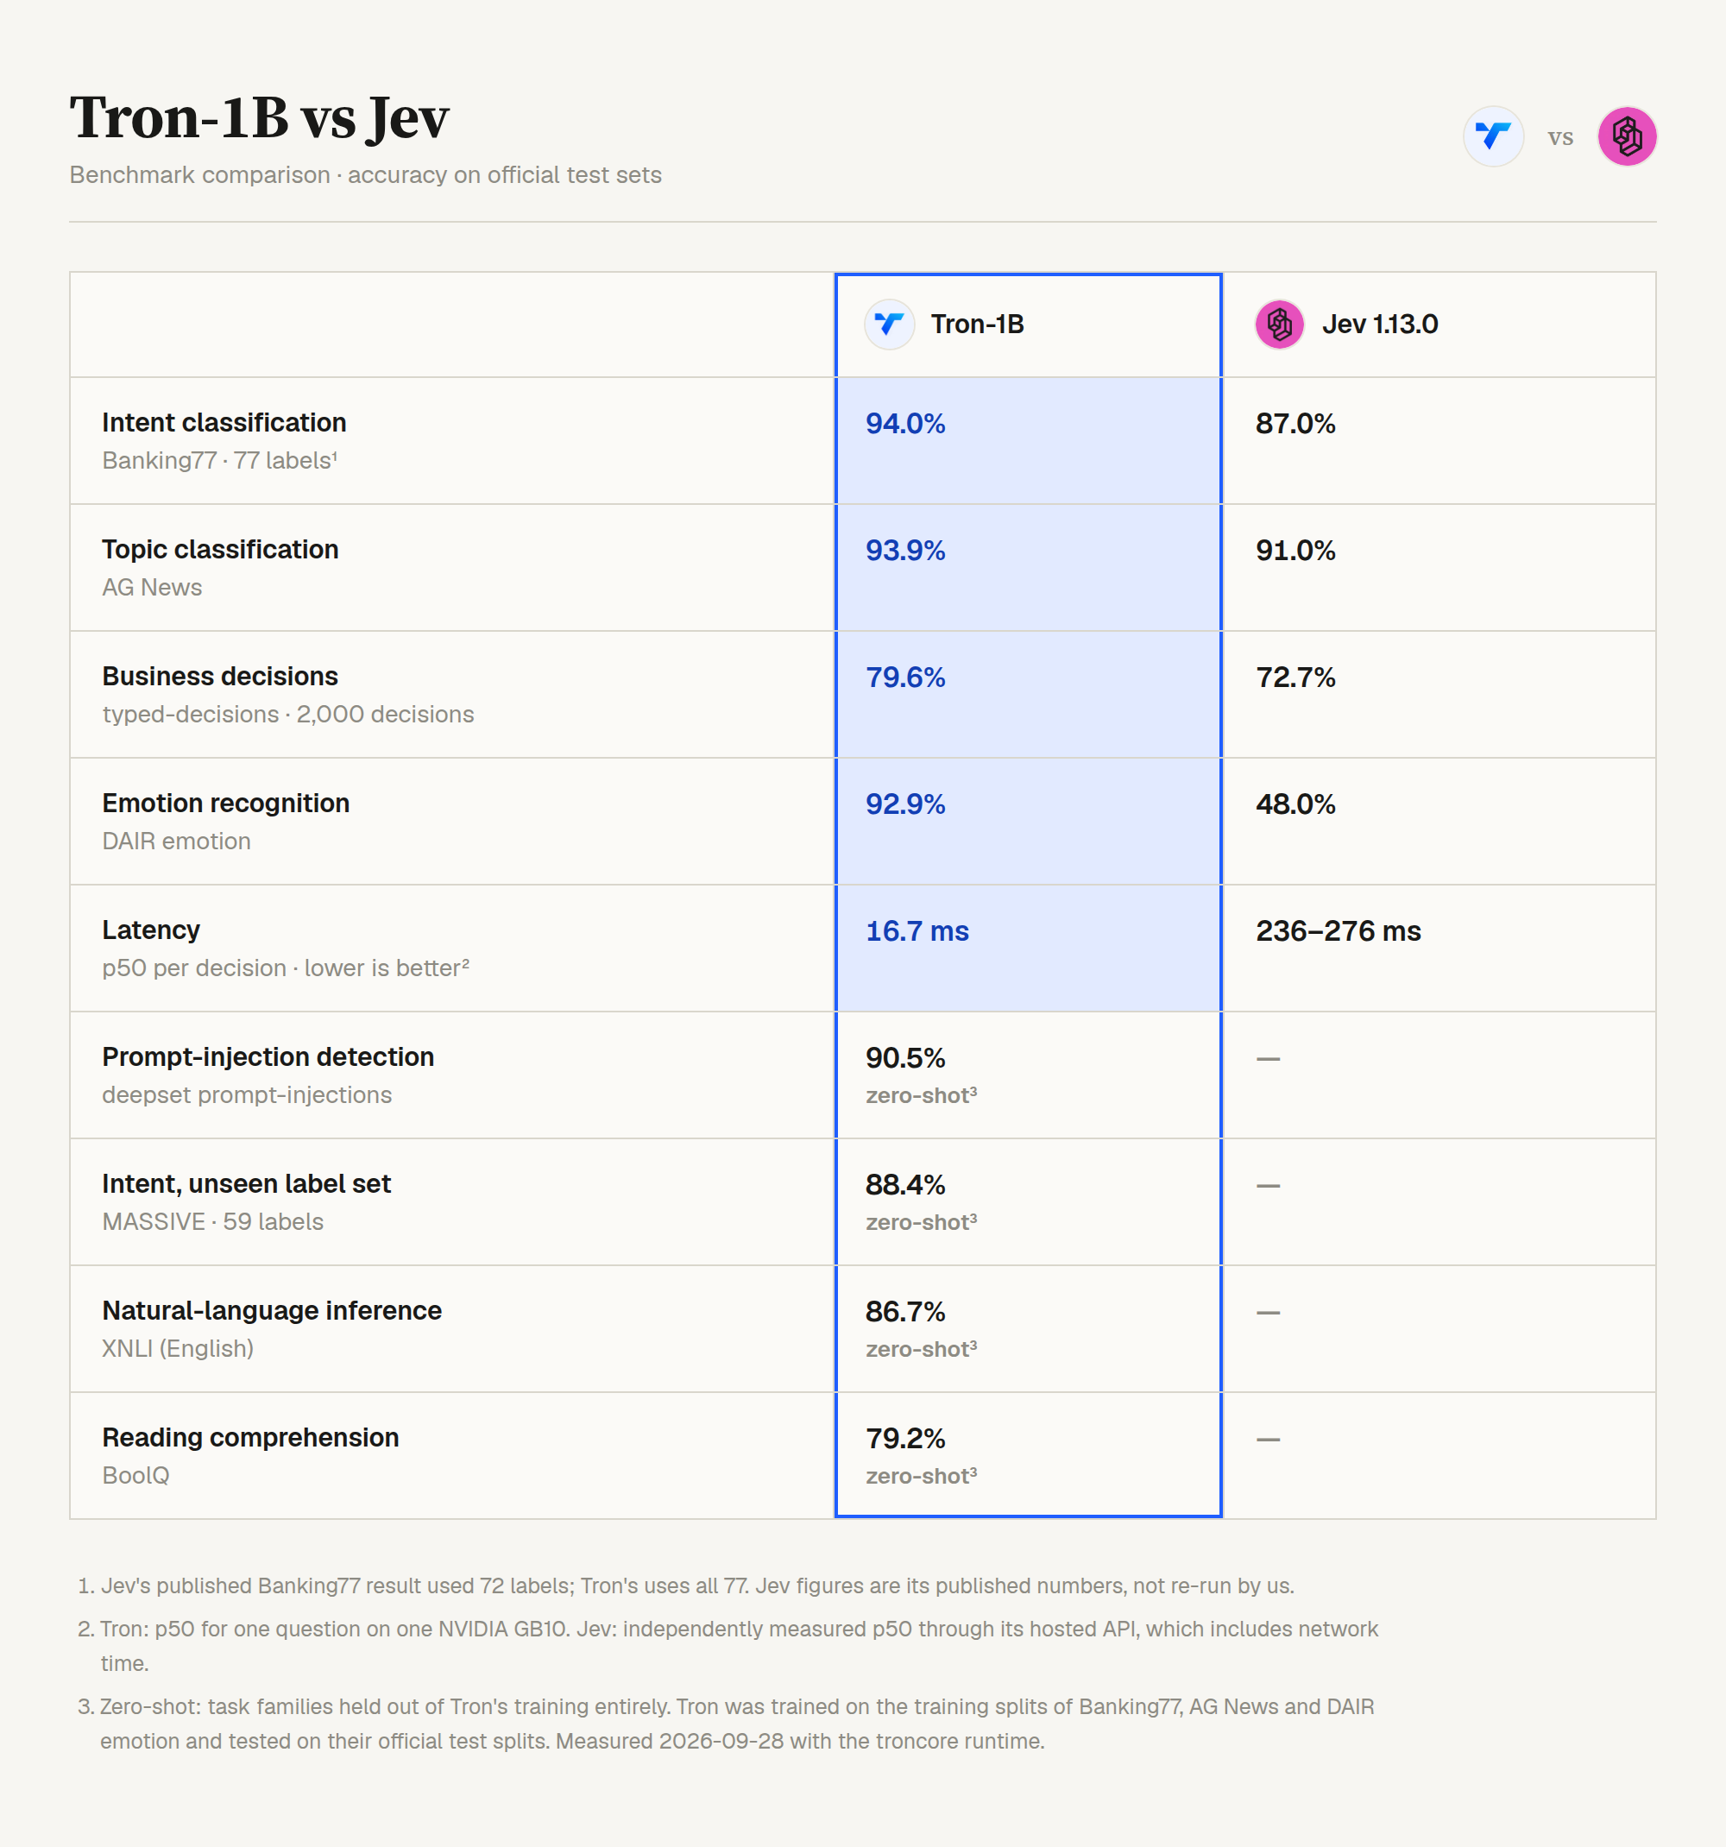Screen dimensions: 1726x1847
Task: Click the 'AG News' dataset sublabel
Action: click(x=151, y=587)
